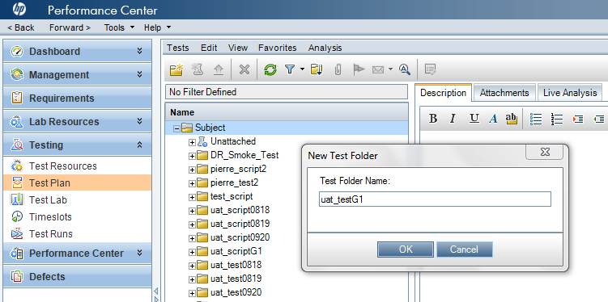Expand the Performance Center sidebar section

(139, 254)
